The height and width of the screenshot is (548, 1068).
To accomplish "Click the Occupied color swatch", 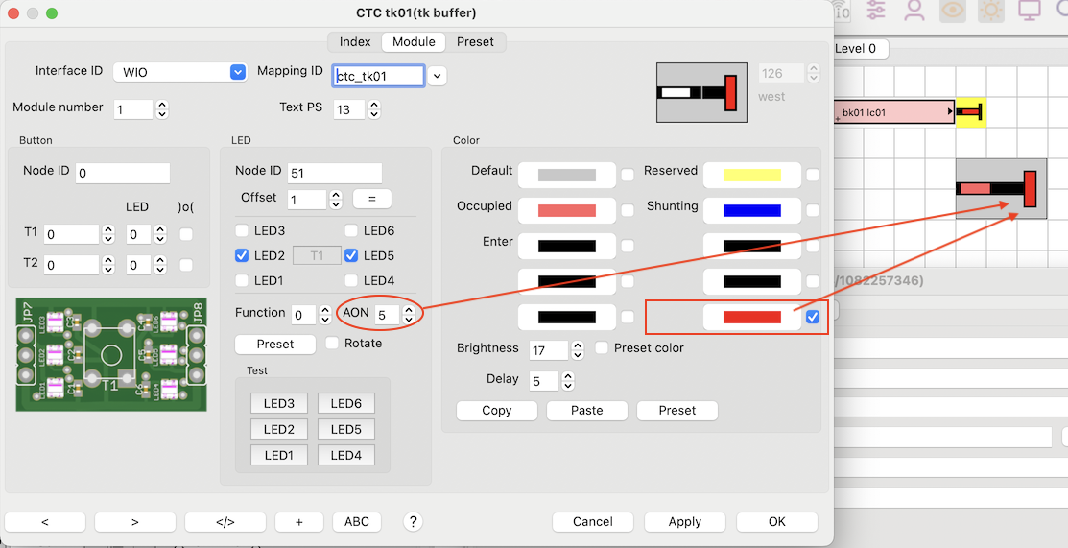I will (566, 210).
